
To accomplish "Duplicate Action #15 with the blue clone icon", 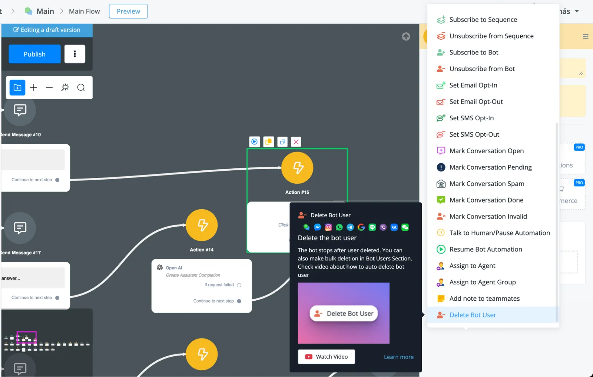I will 282,142.
